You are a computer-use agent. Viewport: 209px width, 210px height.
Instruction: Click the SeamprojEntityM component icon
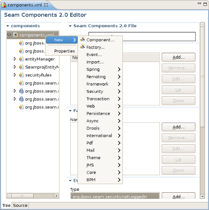(x=21, y=67)
